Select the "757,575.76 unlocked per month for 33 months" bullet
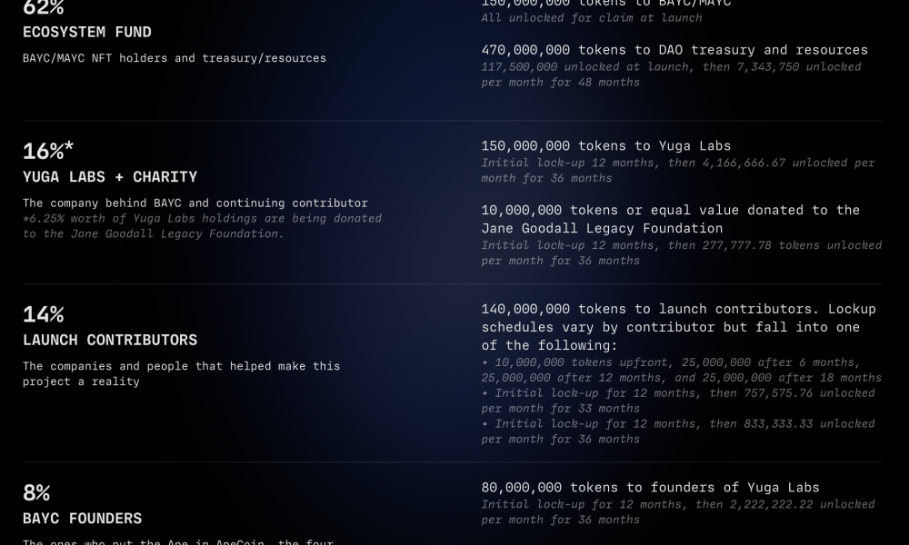 [x=678, y=401]
